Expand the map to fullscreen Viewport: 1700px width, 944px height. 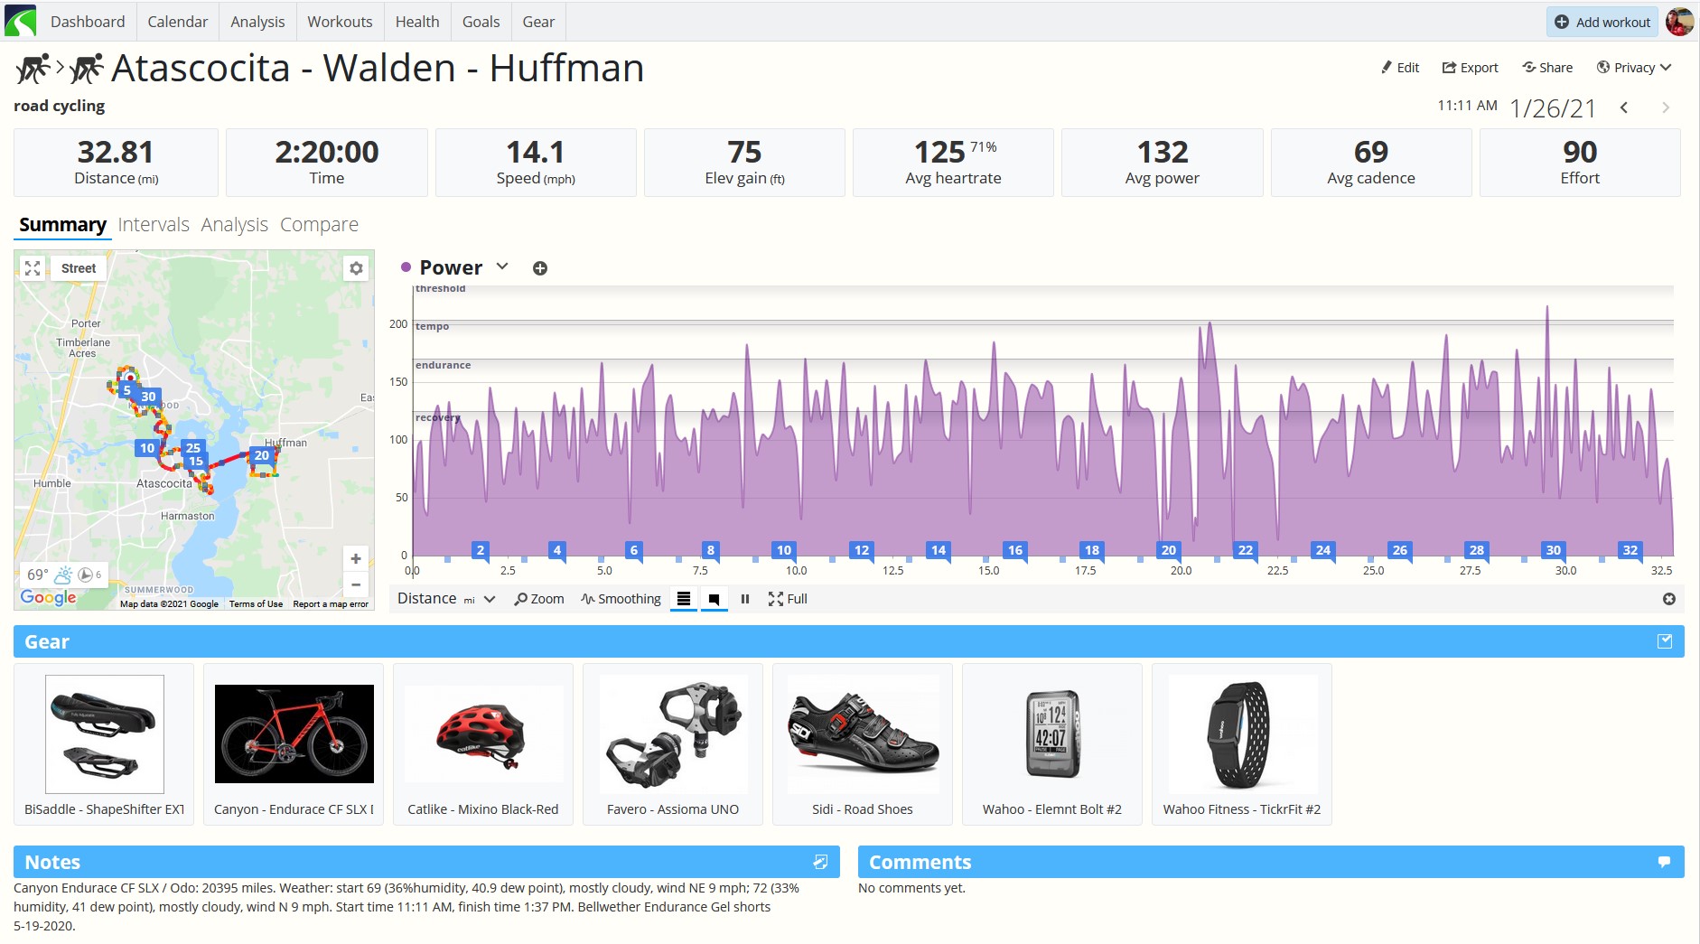click(x=33, y=268)
